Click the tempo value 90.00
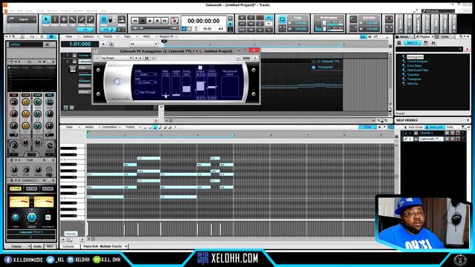Screen dimensions: 475x267 pyautogui.click(x=207, y=29)
